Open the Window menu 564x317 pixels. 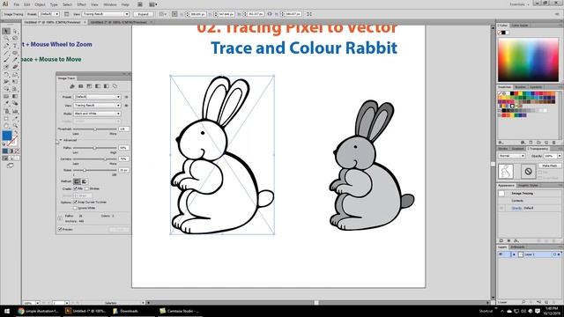click(109, 4)
